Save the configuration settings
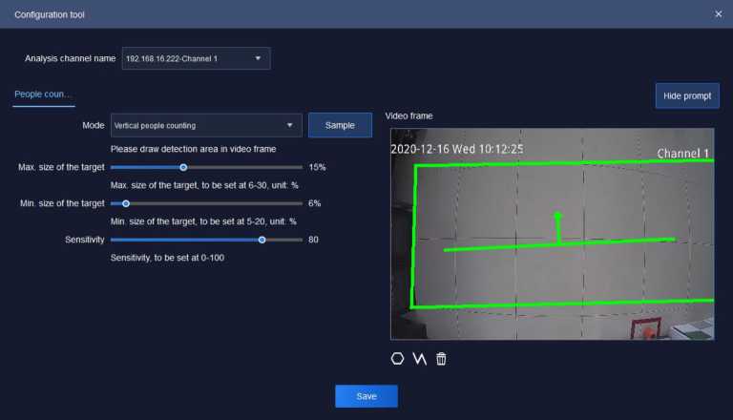This screenshot has height=420, width=733. 366,396
